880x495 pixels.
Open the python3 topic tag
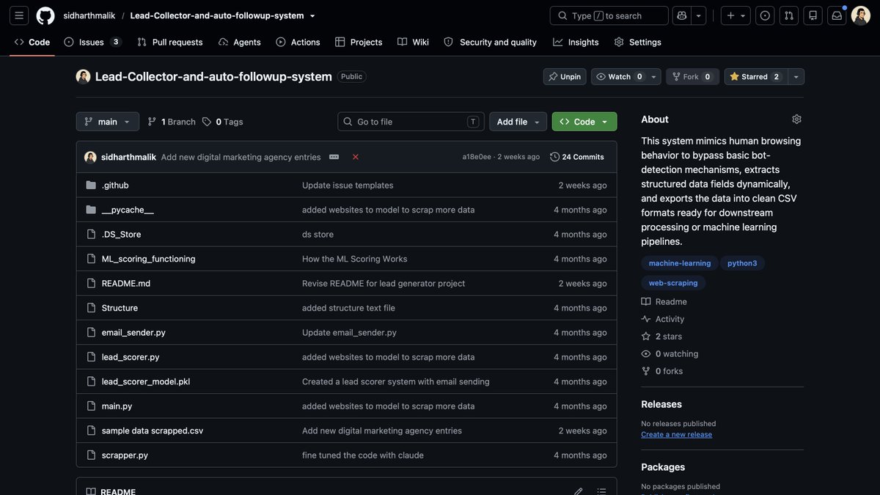click(742, 263)
